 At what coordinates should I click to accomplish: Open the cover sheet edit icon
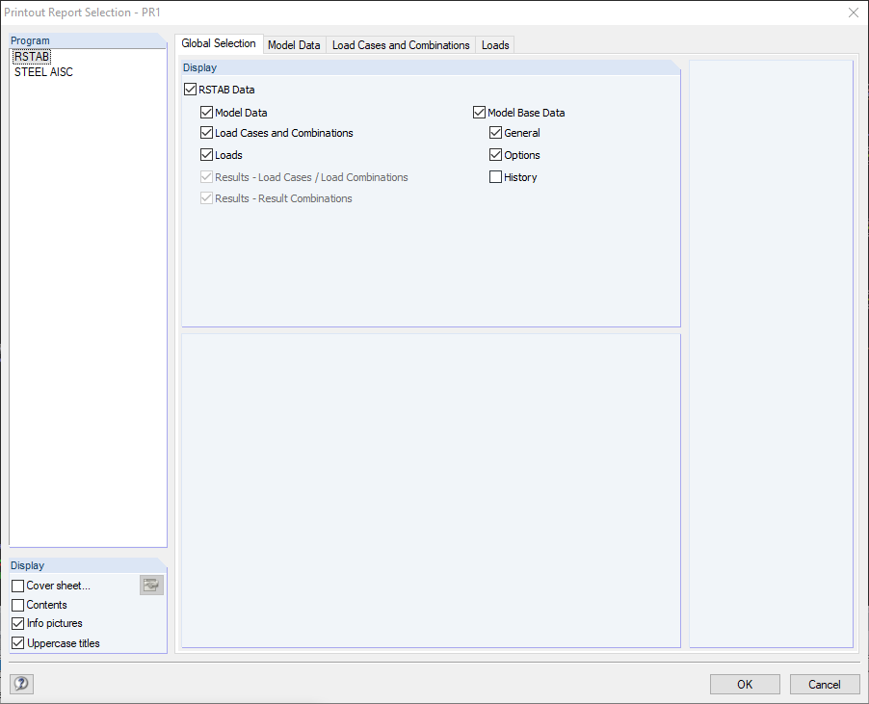(150, 585)
